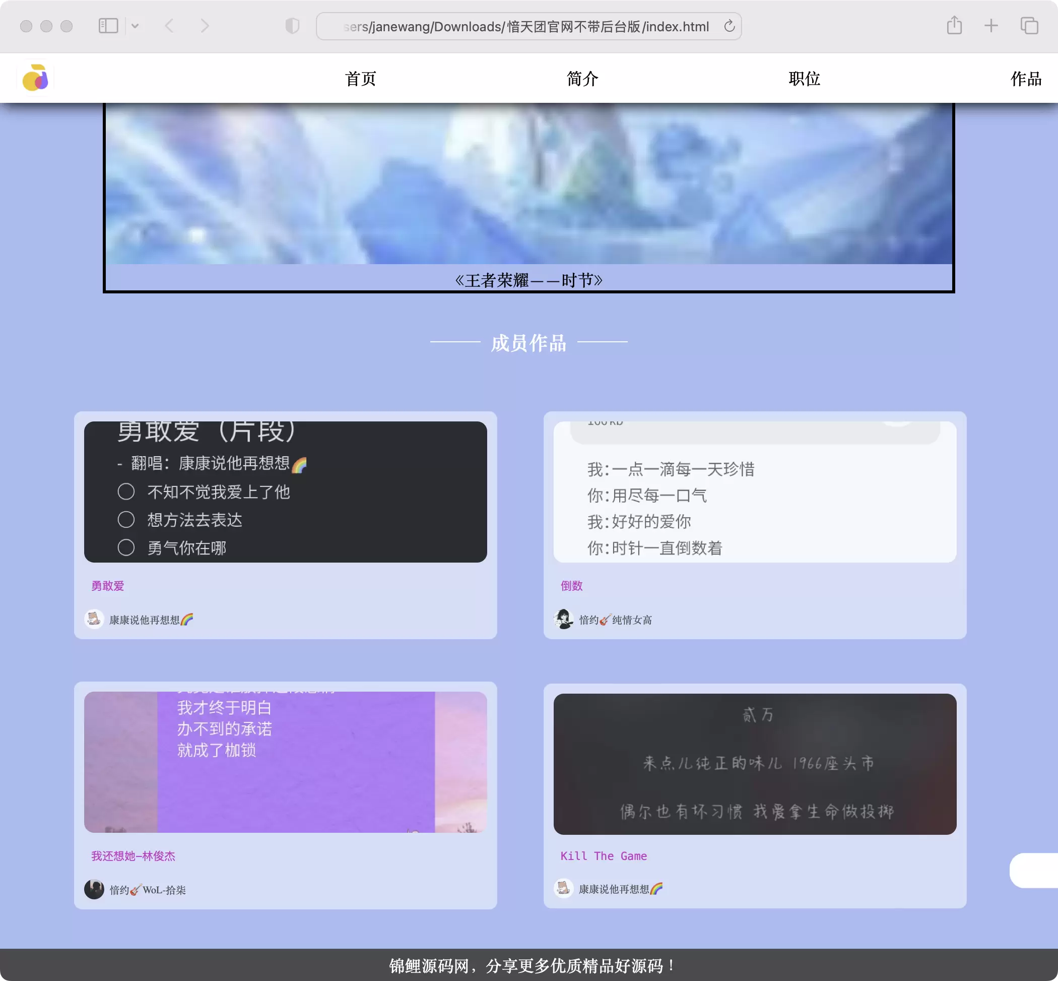Click author name 愔约纯情女高

(616, 620)
